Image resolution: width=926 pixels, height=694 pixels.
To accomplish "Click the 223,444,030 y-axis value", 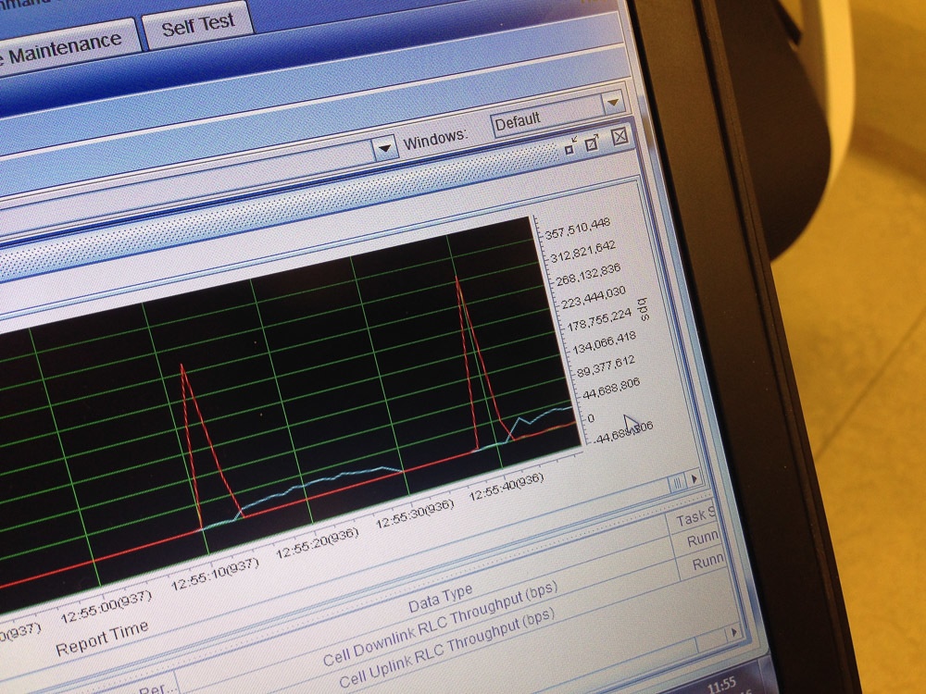I will (x=593, y=297).
